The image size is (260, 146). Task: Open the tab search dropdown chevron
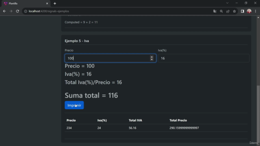click(x=227, y=3)
